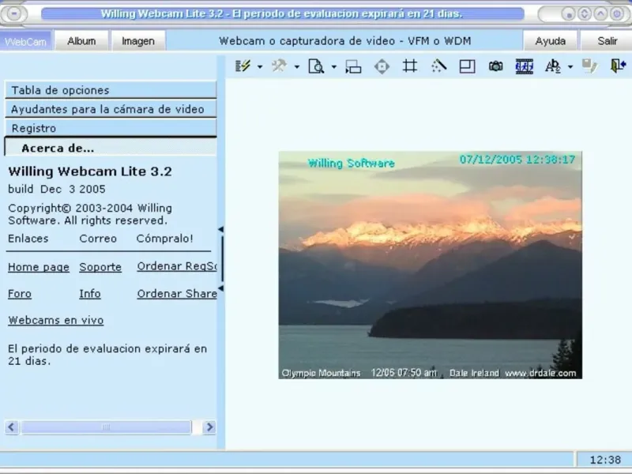Click the camera snapshot icon

pos(495,67)
